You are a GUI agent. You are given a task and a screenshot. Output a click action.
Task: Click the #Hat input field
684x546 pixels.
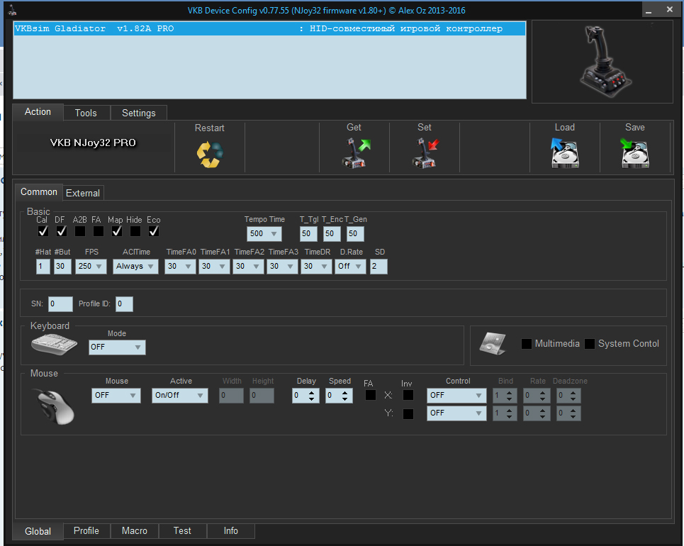43,266
